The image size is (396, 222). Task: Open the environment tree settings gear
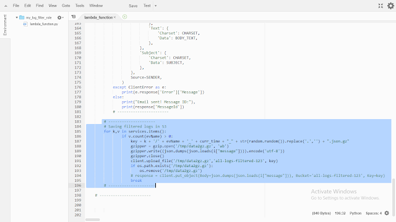click(x=60, y=17)
